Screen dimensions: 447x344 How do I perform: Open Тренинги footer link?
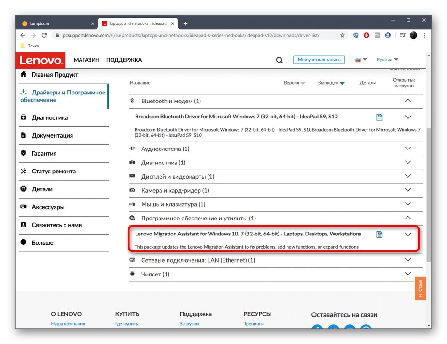click(254, 324)
